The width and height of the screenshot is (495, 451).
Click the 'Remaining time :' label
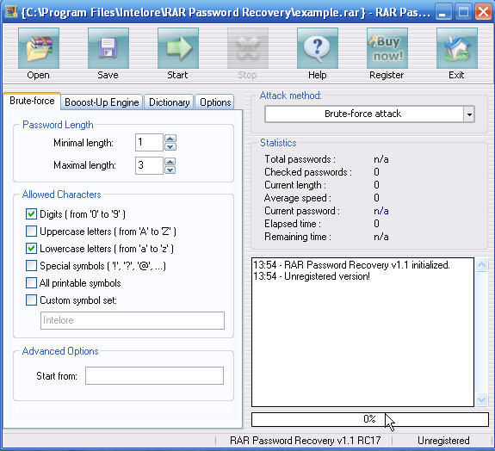(x=298, y=237)
